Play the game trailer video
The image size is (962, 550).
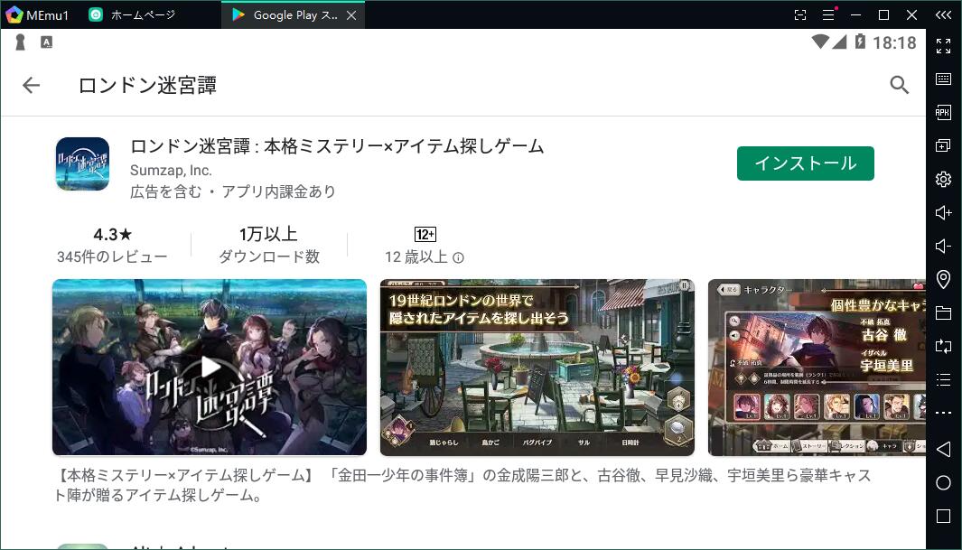pos(209,367)
